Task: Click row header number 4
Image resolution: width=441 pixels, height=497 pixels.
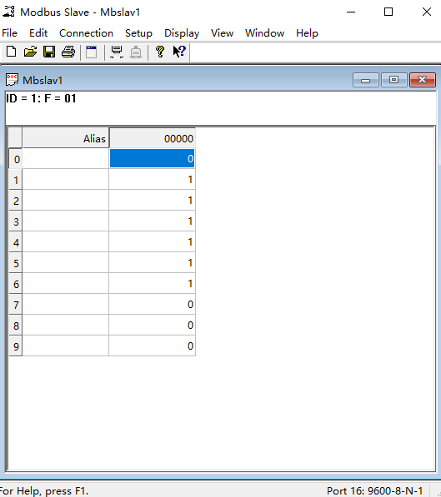Action: coord(16,242)
